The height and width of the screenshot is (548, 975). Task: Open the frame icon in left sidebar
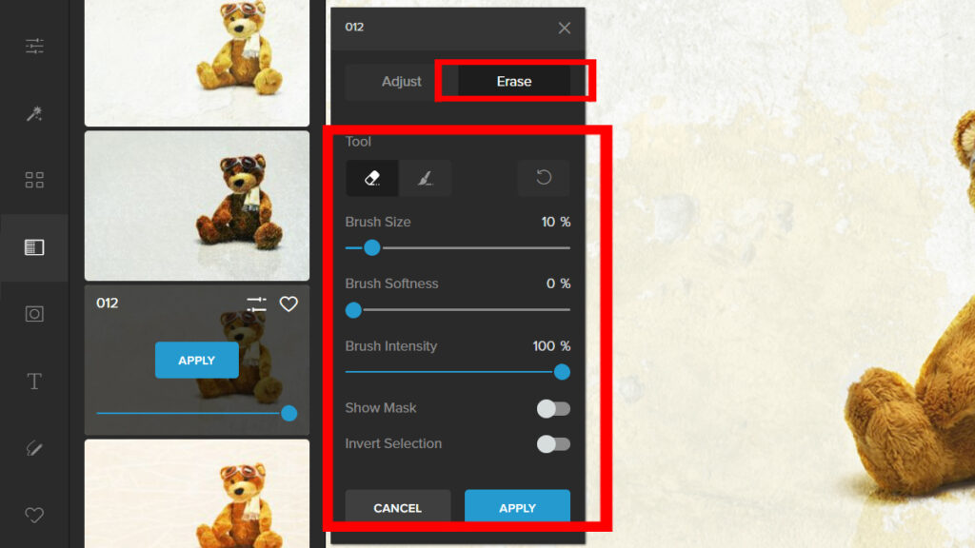tap(34, 314)
